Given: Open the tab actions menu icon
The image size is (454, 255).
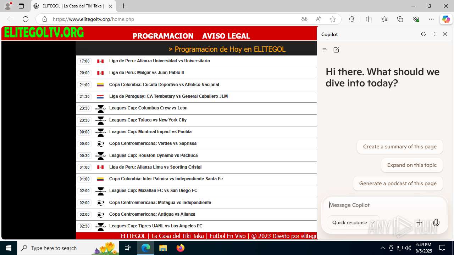Looking at the screenshot, I should (21, 6).
